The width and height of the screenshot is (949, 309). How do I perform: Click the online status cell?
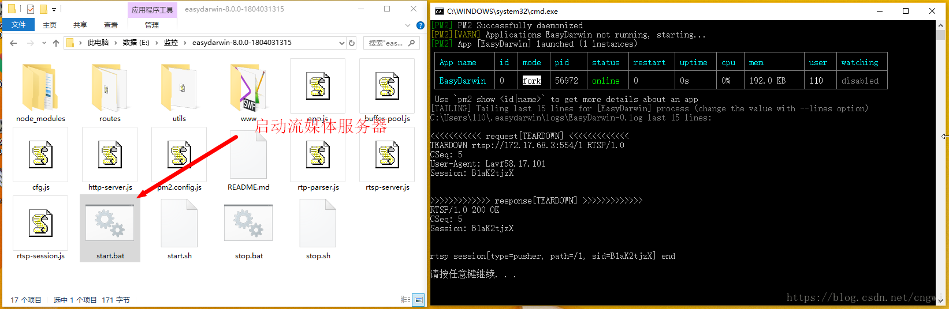coord(605,81)
